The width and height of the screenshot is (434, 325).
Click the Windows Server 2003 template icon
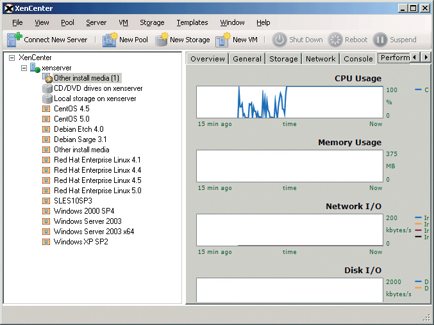pos(46,221)
